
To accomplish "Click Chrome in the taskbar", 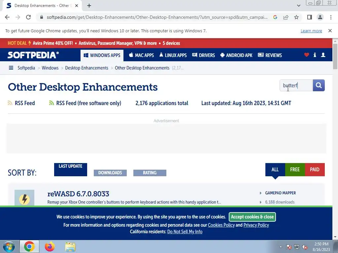I will coord(29,246).
